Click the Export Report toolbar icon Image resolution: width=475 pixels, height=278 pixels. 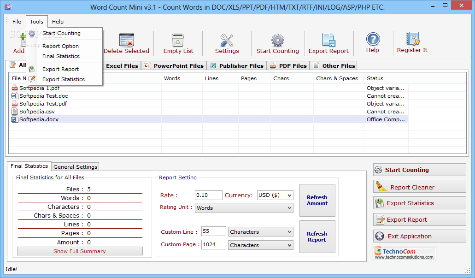click(x=328, y=40)
